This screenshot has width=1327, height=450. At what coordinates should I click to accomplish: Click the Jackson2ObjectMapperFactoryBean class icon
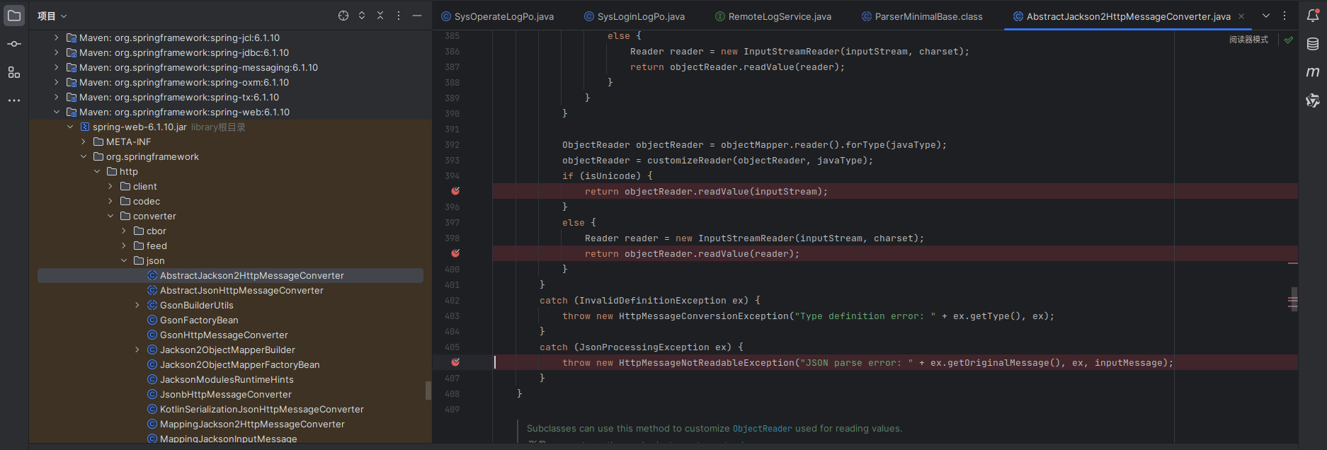[152, 364]
